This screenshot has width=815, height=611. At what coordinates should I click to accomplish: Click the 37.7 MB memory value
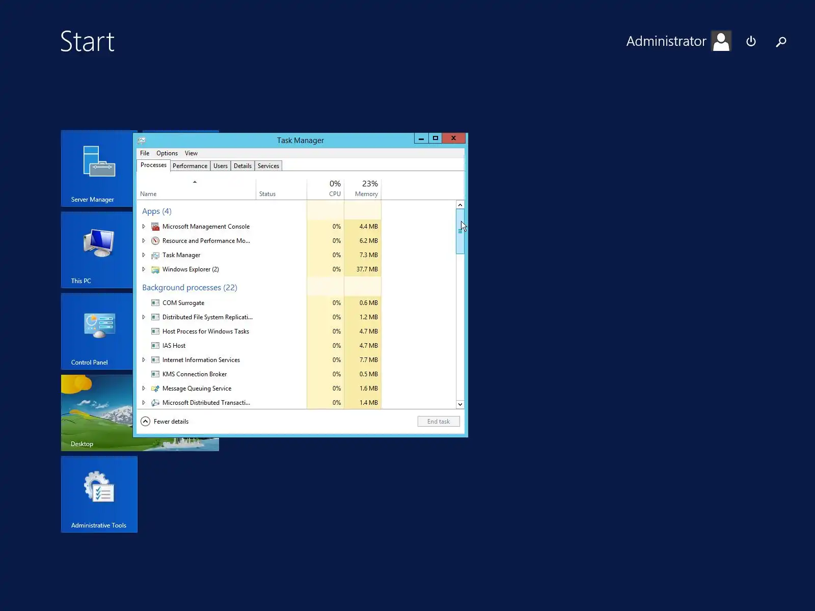(367, 269)
